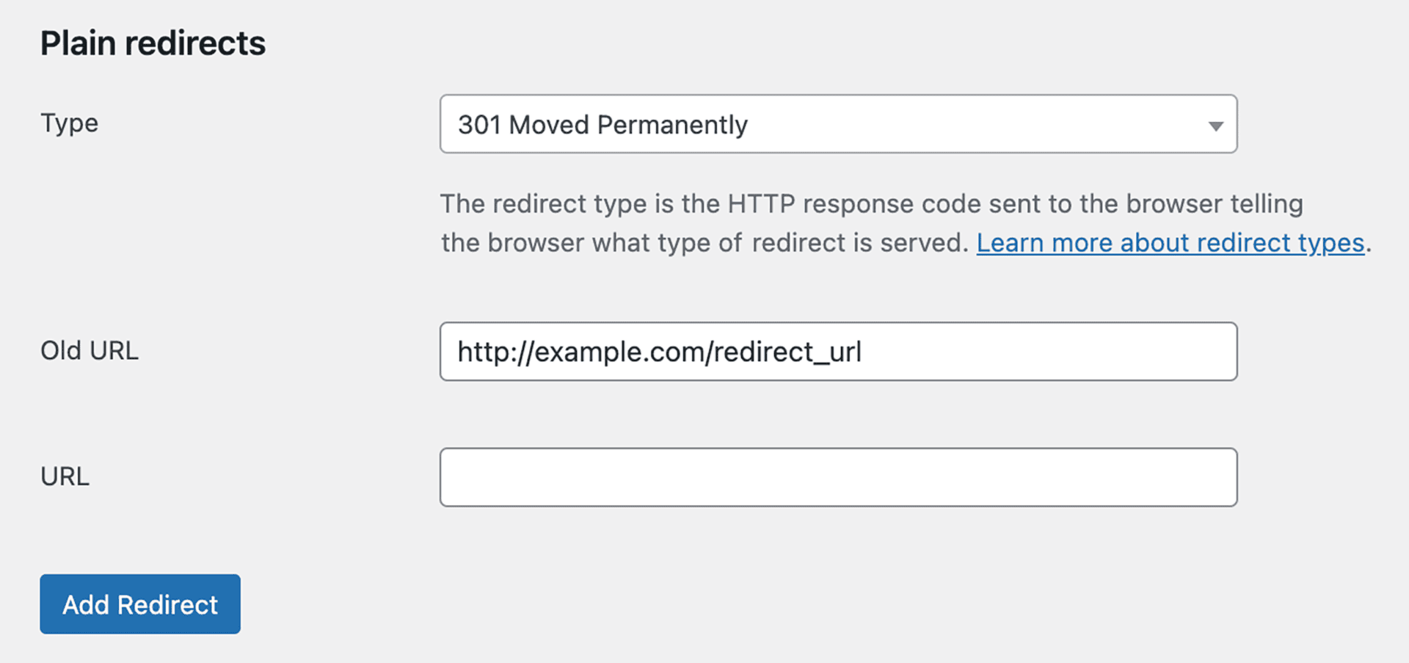
Task: Click the right end of URL field
Action: pos(1204,477)
